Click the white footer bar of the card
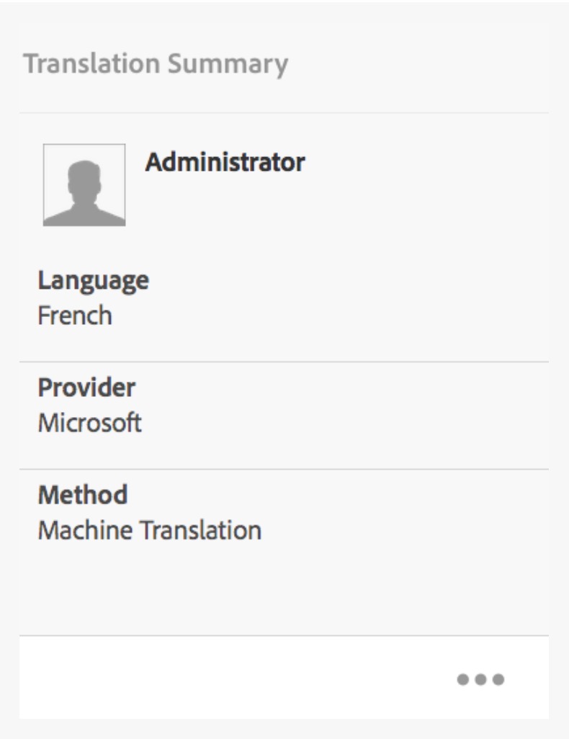Image resolution: width=569 pixels, height=739 pixels. (x=238, y=678)
